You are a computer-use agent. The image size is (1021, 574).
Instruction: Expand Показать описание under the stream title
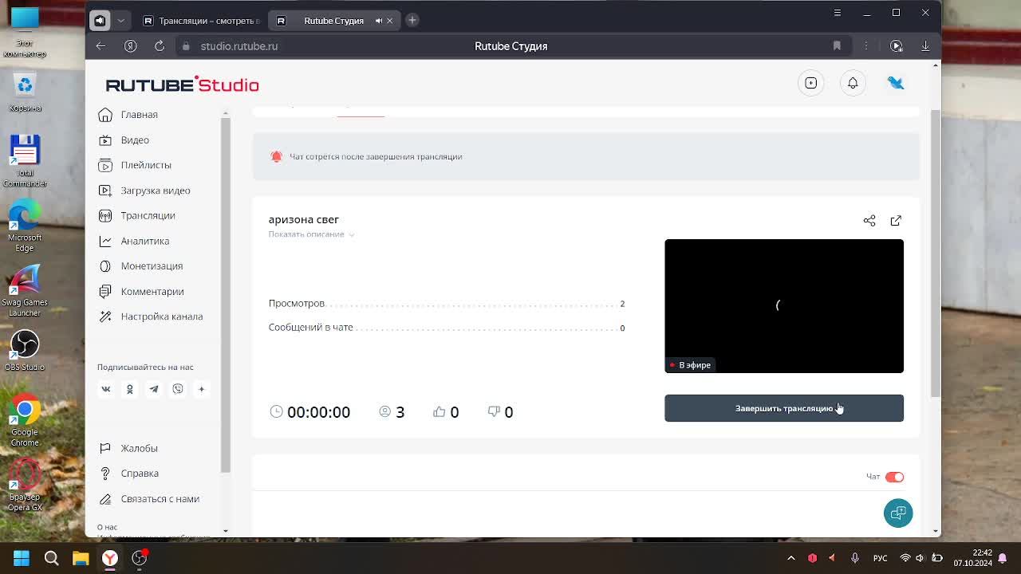tap(311, 234)
